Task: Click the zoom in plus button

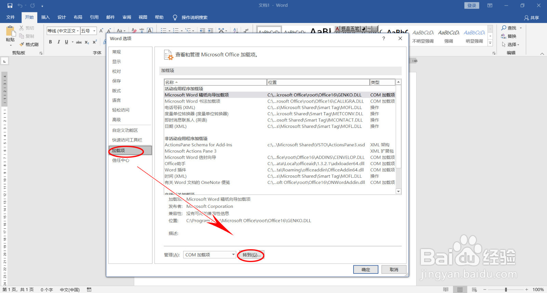Action: (527, 290)
